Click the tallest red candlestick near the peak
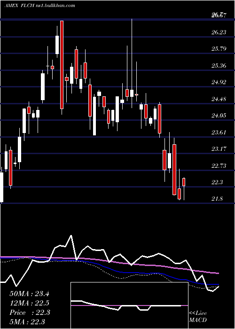The width and height of the screenshot is (235, 329). coord(62,65)
